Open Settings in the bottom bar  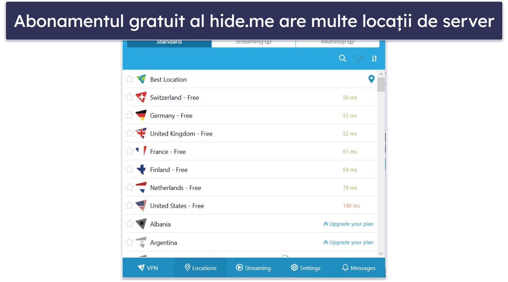click(x=306, y=268)
